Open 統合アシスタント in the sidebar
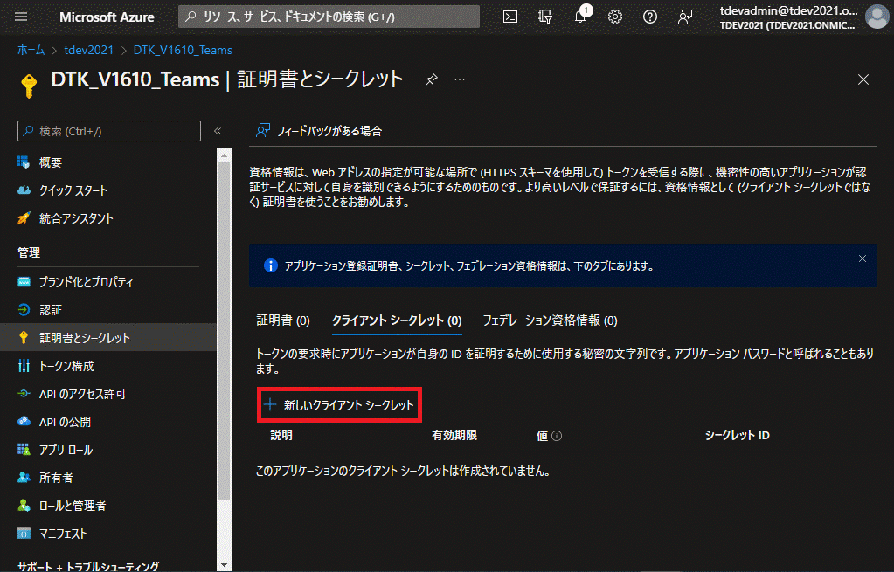Screen dimensions: 894x572 pos(76,218)
